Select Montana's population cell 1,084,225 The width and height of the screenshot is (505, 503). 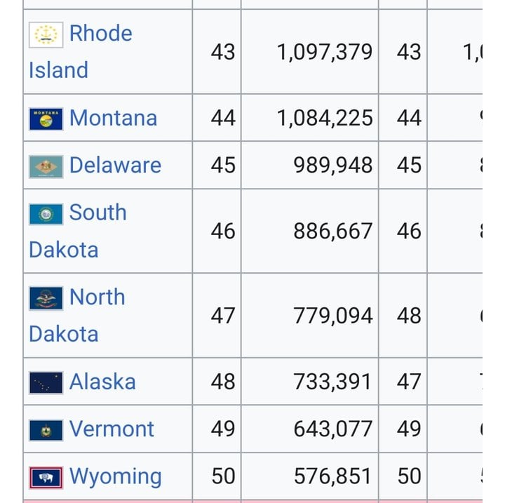pyautogui.click(x=310, y=118)
